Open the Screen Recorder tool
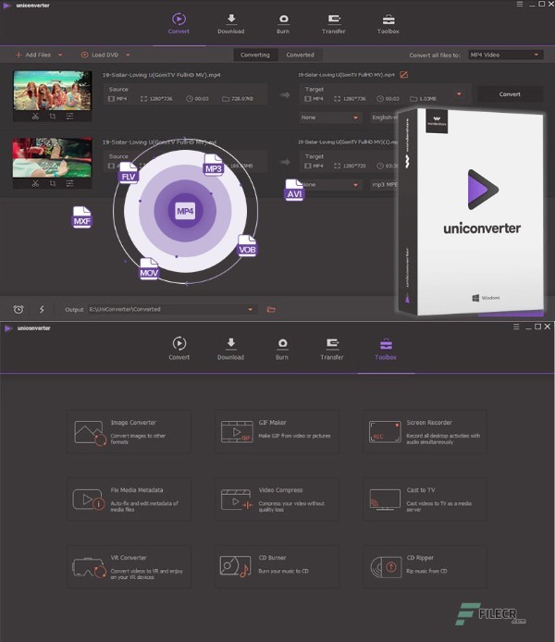Viewport: 555px width, 642px height. coord(425,432)
